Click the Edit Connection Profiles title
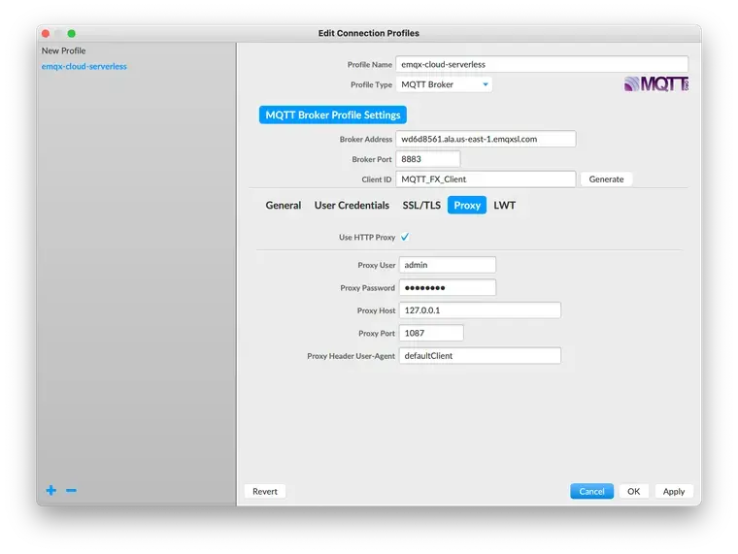738x554 pixels. click(369, 33)
